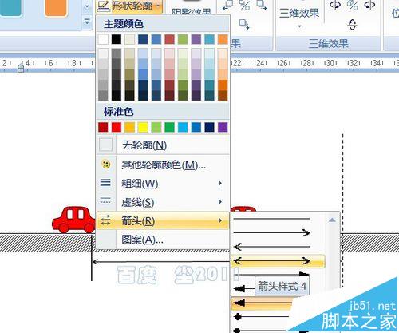Click the nudge shadow down icon
Screen dimensions: 399x333
[x=244, y=24]
